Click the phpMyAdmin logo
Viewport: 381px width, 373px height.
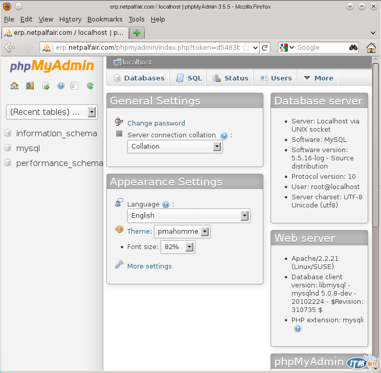click(x=52, y=66)
